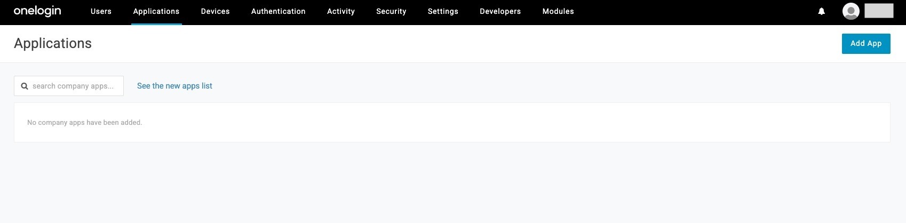Open the Devices menu
This screenshot has height=223, width=906.
coord(215,11)
